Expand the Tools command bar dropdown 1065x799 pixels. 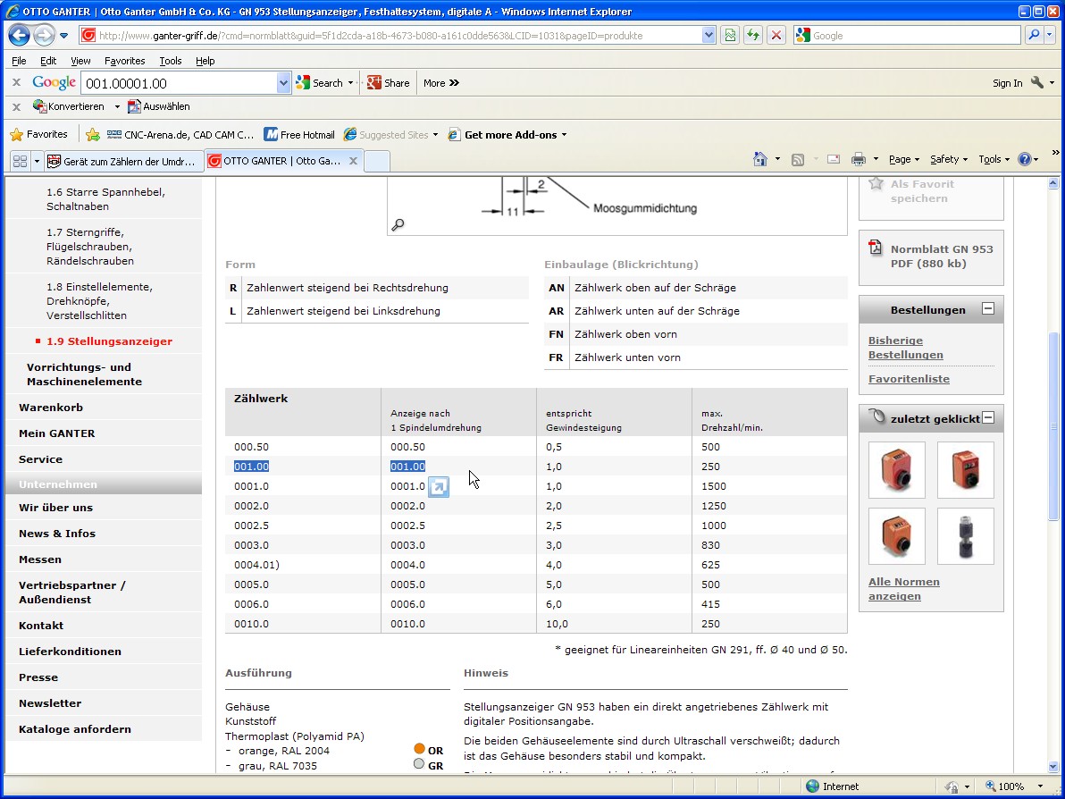pyautogui.click(x=994, y=160)
